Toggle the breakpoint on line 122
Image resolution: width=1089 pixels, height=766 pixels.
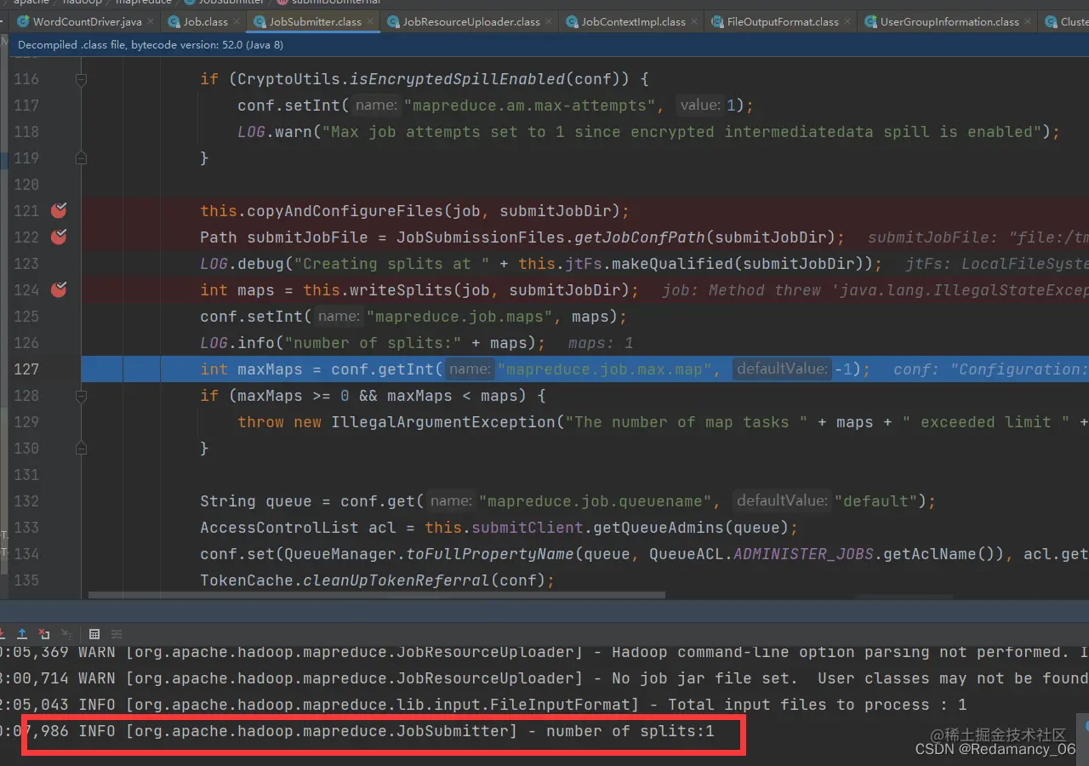tap(59, 237)
